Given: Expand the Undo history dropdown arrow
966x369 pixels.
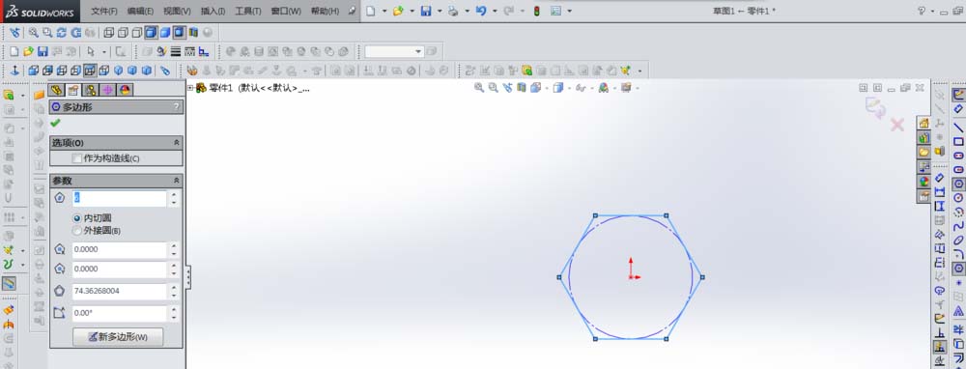Looking at the screenshot, I should click(x=494, y=11).
